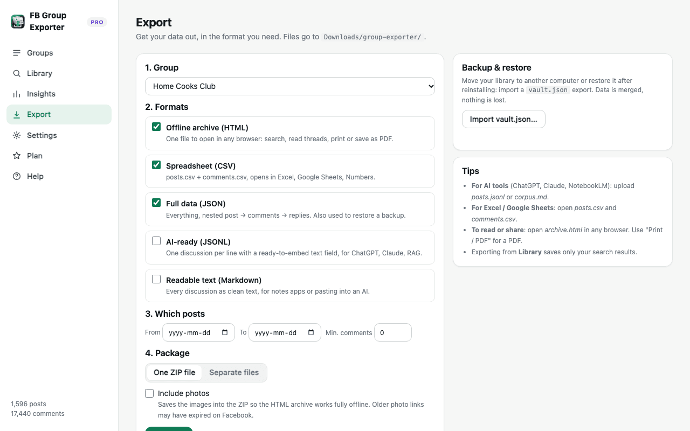Select the One ZIP file package option
Screen dimensions: 690x431
[174, 372]
